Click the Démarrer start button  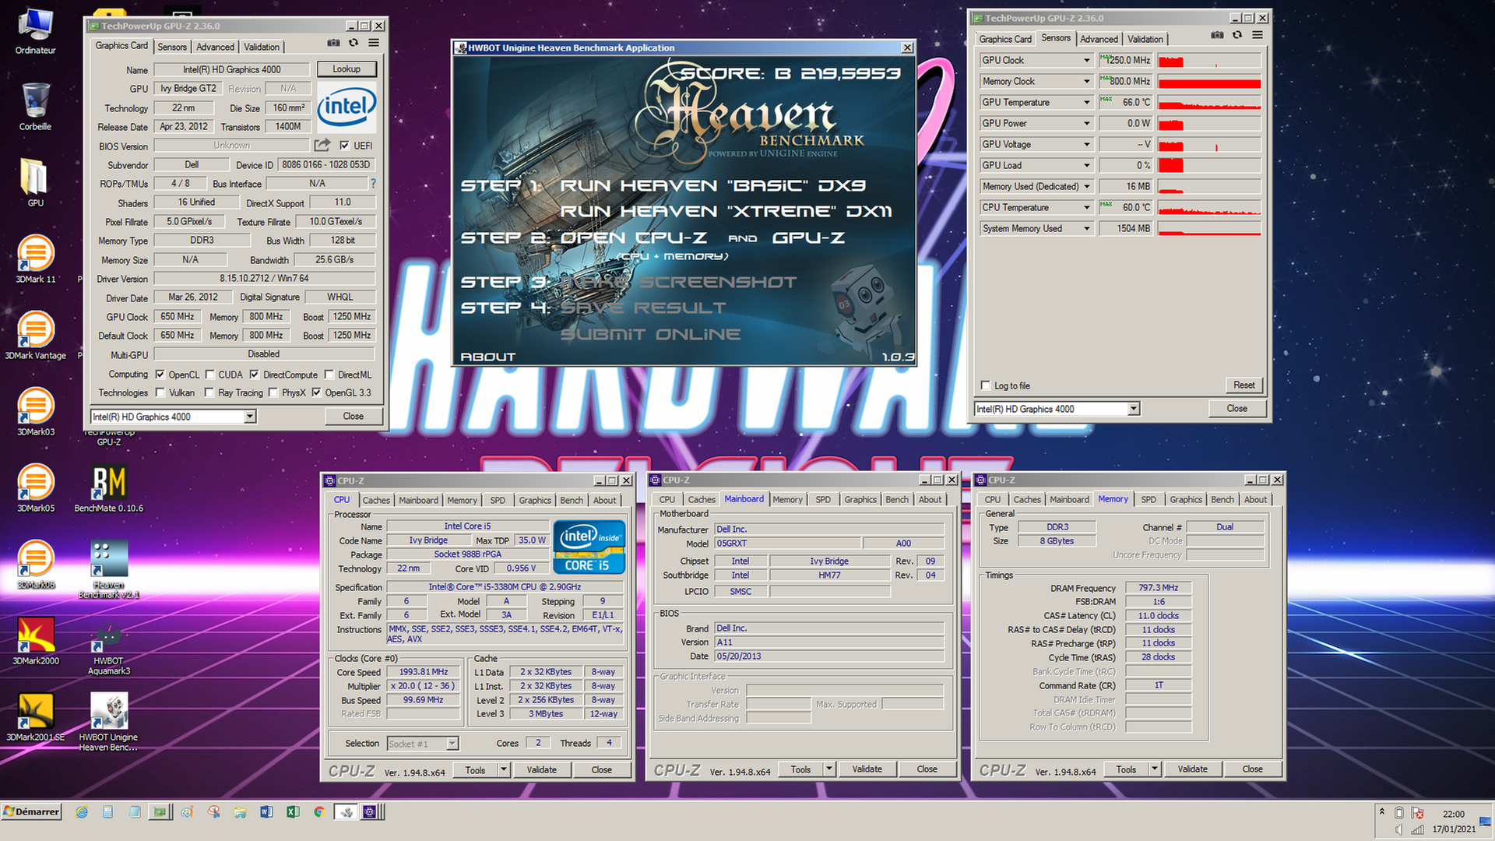(x=31, y=812)
